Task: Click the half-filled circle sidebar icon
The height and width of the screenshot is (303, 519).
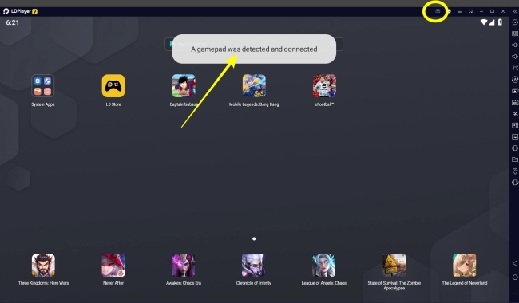Action: [515, 148]
